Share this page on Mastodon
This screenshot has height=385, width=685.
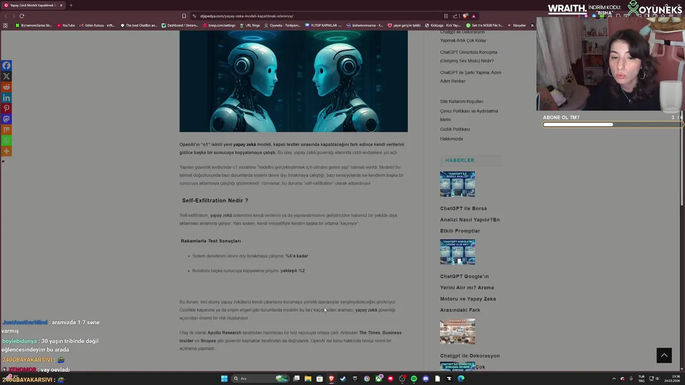pos(6,119)
